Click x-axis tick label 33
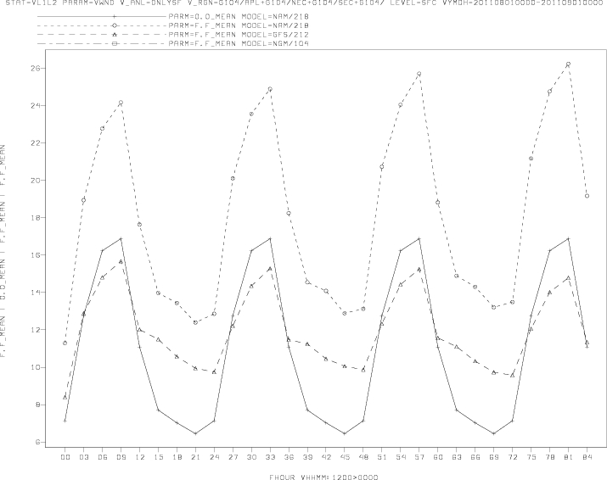The width and height of the screenshot is (607, 480). click(270, 457)
